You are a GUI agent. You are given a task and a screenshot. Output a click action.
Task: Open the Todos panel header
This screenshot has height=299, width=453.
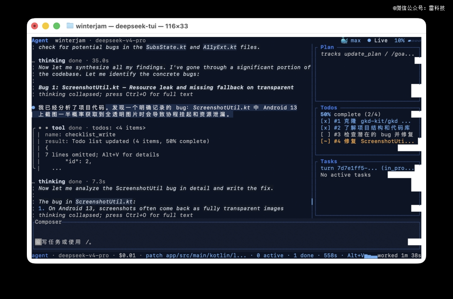point(329,107)
